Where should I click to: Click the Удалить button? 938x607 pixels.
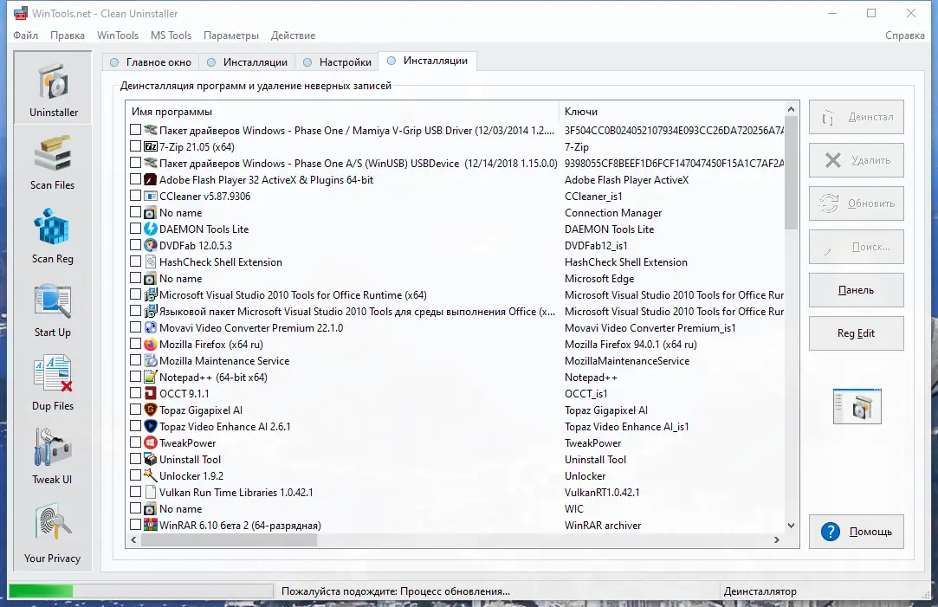pyautogui.click(x=856, y=160)
